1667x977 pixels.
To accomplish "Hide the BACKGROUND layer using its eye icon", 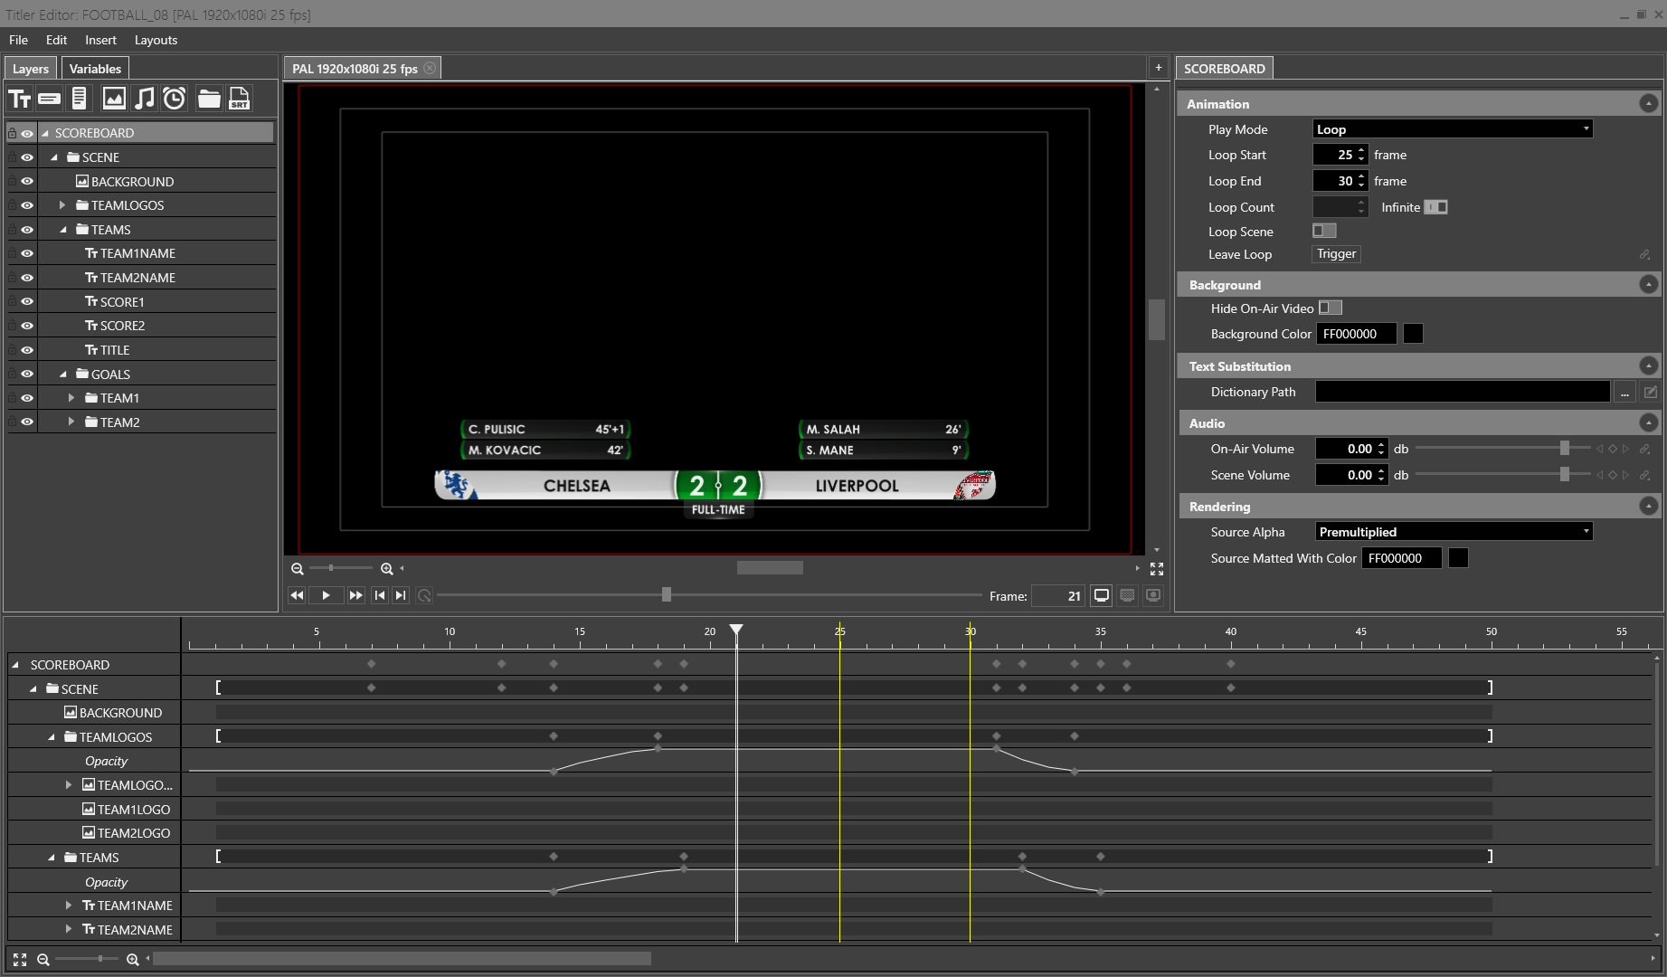I will (27, 182).
